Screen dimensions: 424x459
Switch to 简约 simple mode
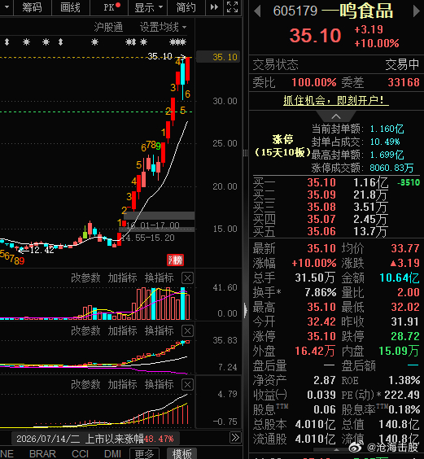186,7
